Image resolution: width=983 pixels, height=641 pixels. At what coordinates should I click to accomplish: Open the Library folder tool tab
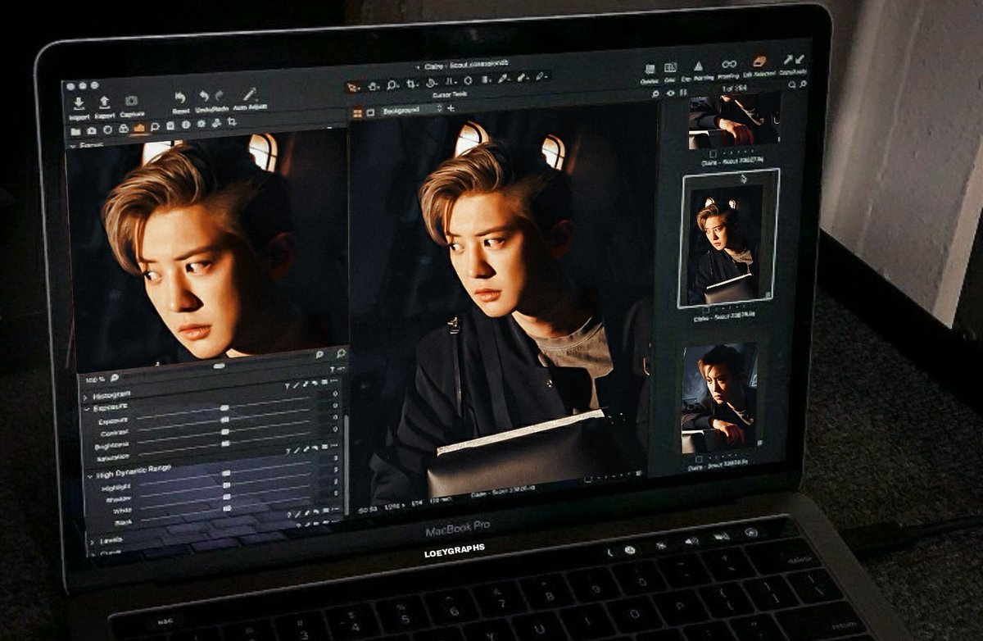point(75,131)
